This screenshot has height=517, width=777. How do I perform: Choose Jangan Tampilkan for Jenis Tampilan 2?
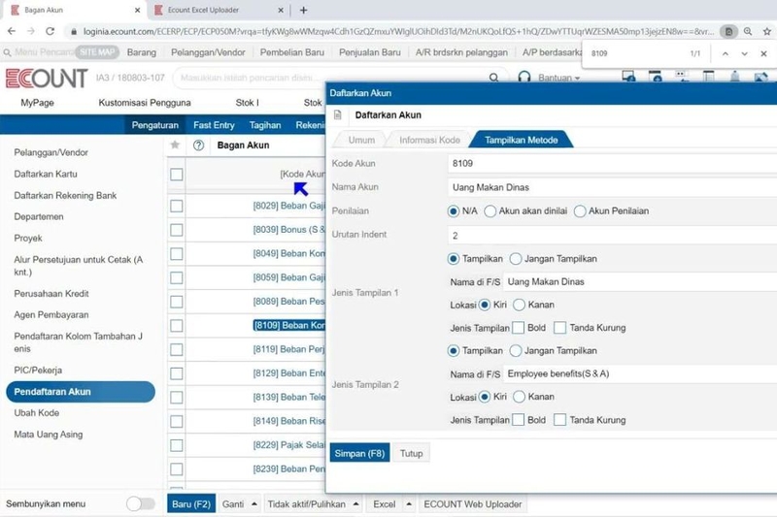[516, 351]
